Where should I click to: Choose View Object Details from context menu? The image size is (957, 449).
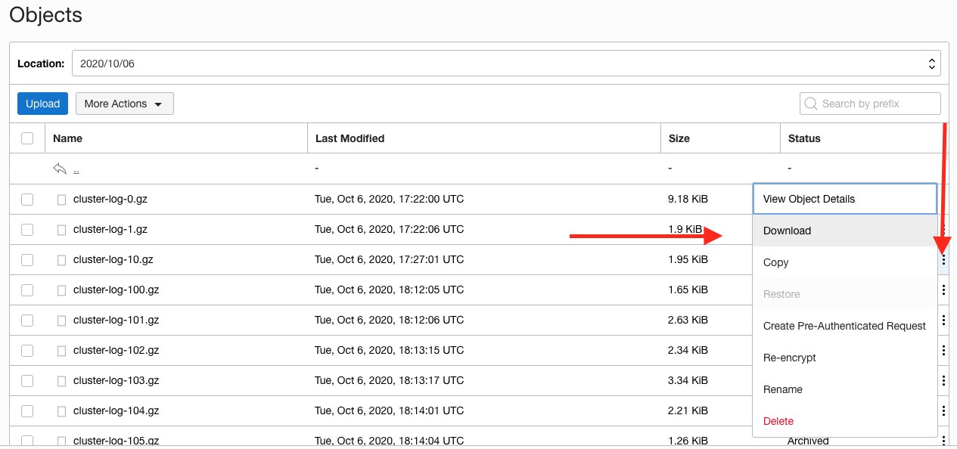point(845,199)
